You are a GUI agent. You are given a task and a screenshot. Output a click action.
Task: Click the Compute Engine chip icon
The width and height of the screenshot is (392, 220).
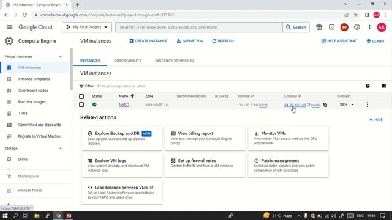(x=9, y=41)
